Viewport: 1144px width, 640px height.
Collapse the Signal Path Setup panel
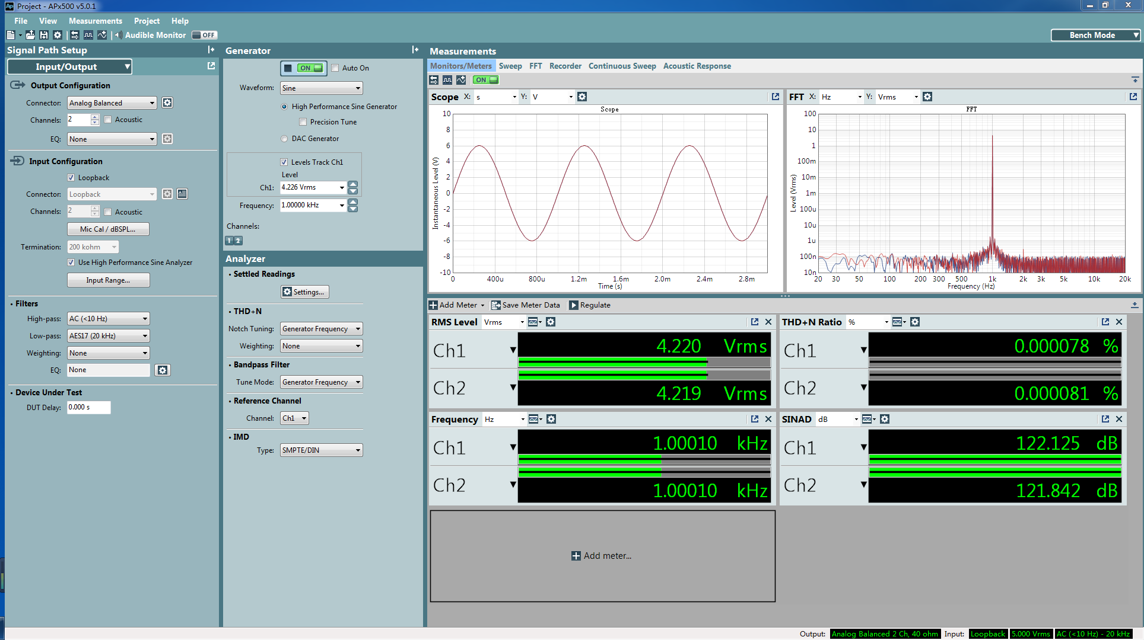(211, 50)
